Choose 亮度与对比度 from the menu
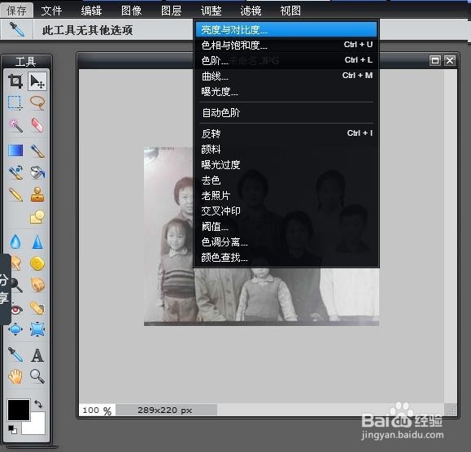This screenshot has height=452, width=471. coord(286,30)
